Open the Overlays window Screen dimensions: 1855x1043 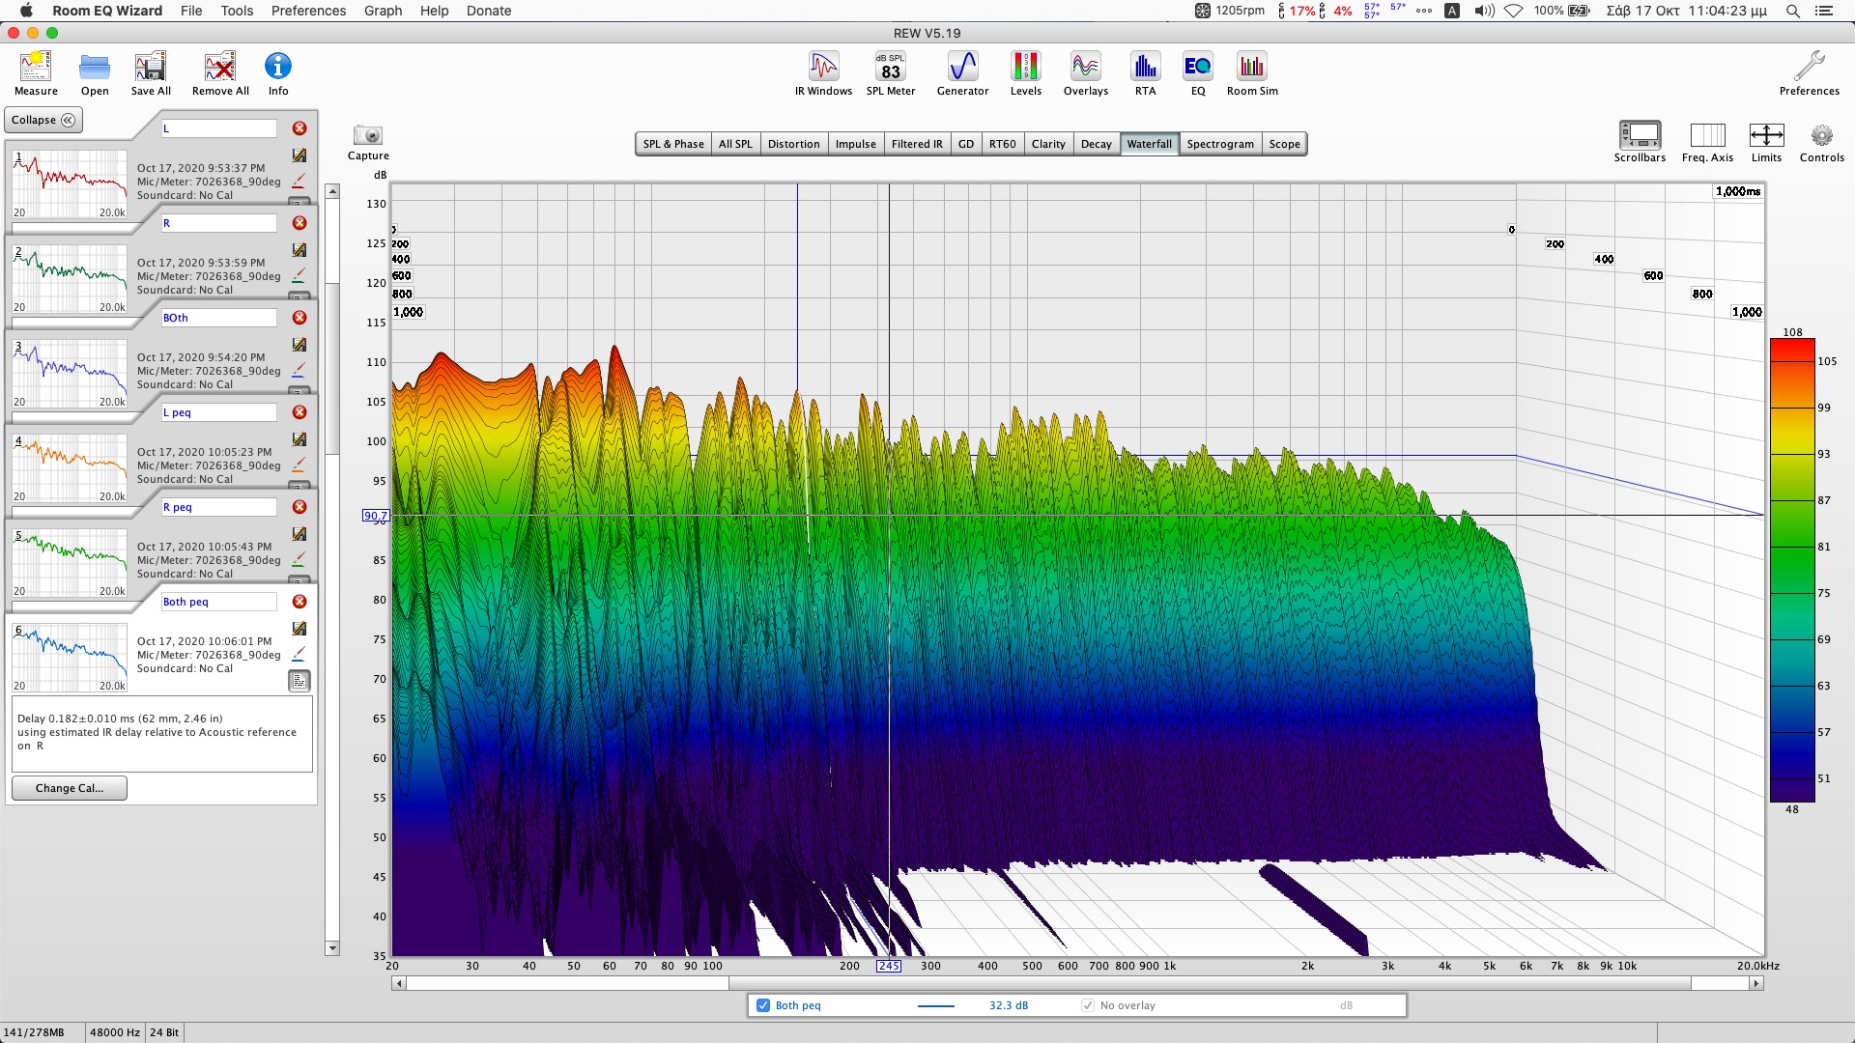click(x=1085, y=73)
